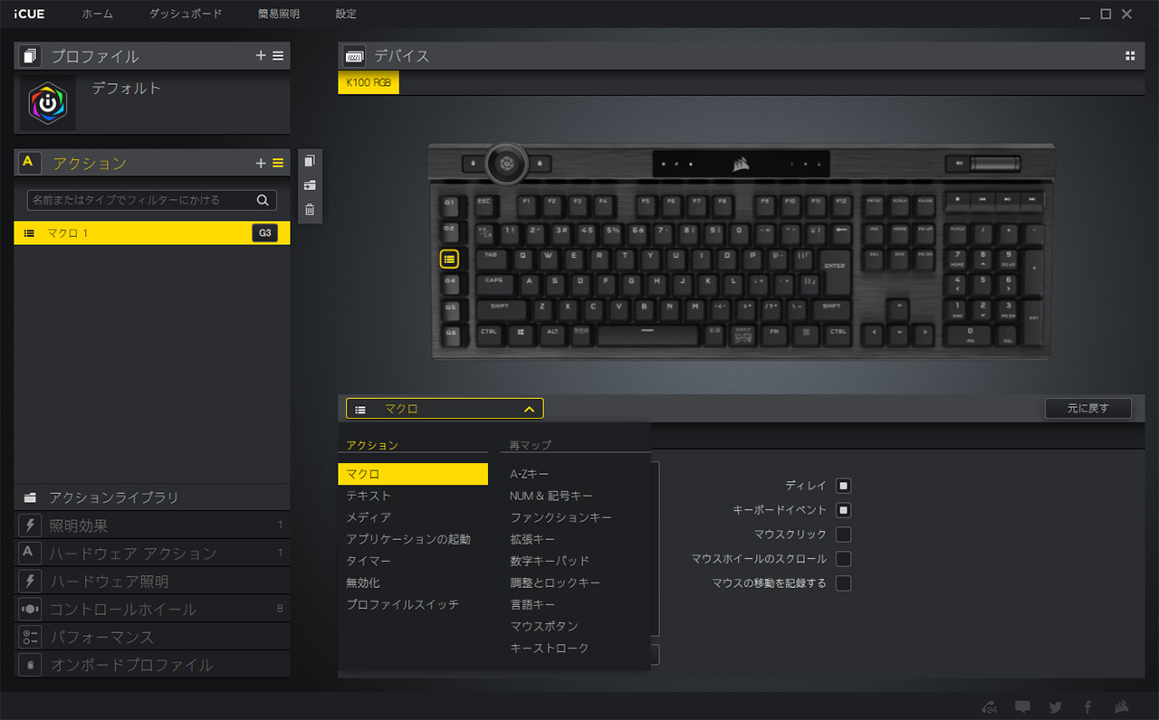Click the G3 key badge on マクロ 1
This screenshot has width=1159, height=720.
(264, 233)
